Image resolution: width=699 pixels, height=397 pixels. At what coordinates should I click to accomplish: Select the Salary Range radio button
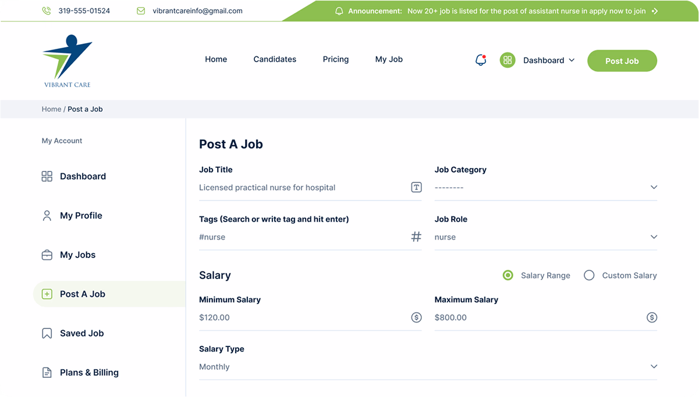pyautogui.click(x=508, y=276)
